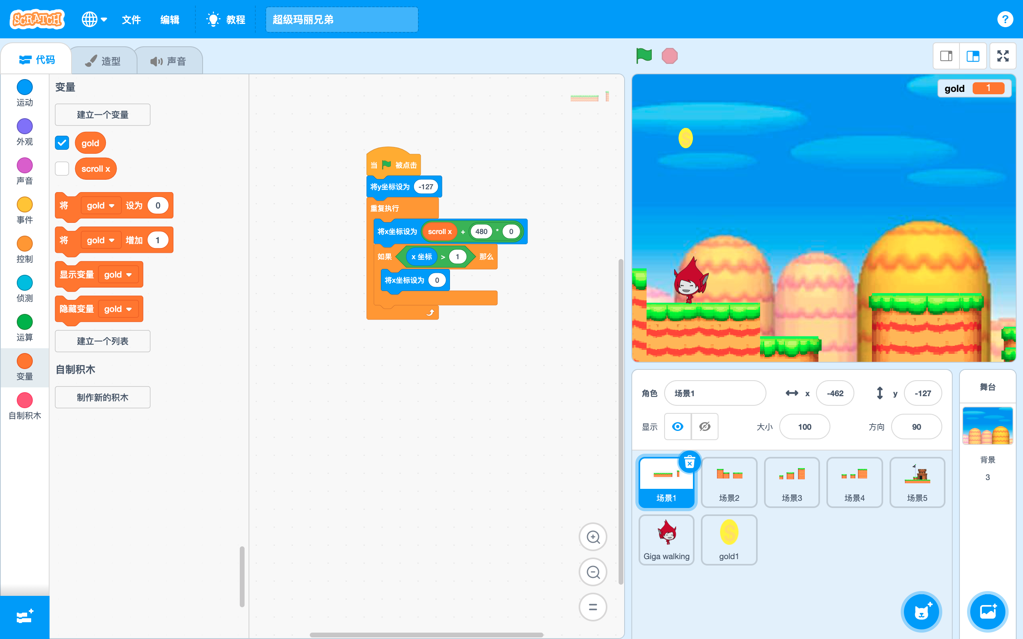Viewport: 1023px width, 639px height.
Task: Select sprite 场景2
Action: (x=729, y=482)
